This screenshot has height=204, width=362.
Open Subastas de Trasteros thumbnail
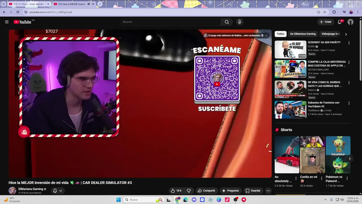coord(290,110)
